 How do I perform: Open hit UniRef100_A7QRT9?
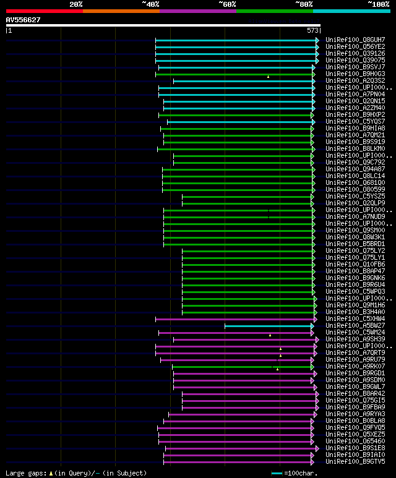(x=355, y=352)
